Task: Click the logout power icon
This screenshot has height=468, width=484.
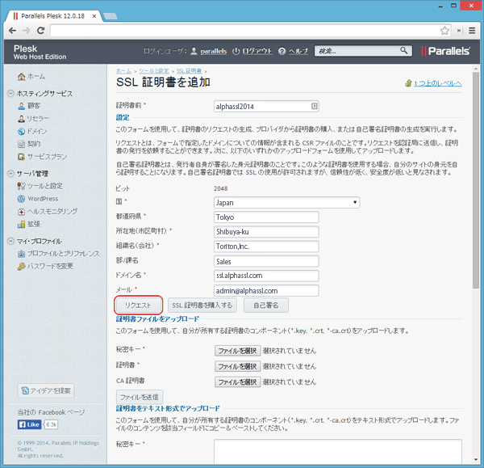Action: click(x=236, y=51)
